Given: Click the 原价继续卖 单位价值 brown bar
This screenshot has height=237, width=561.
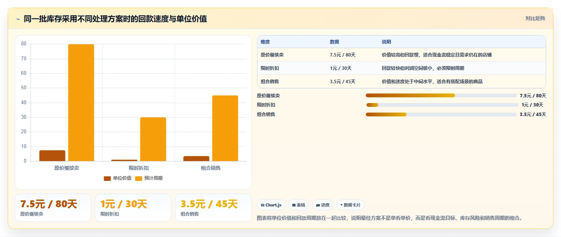Looking at the screenshot, I should 52,156.
